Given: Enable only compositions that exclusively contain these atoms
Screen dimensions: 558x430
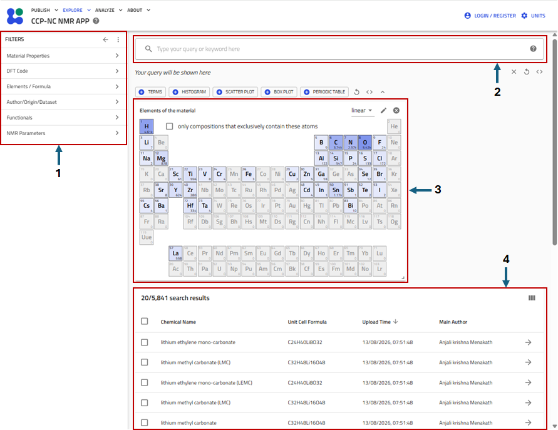Looking at the screenshot, I should [x=169, y=126].
